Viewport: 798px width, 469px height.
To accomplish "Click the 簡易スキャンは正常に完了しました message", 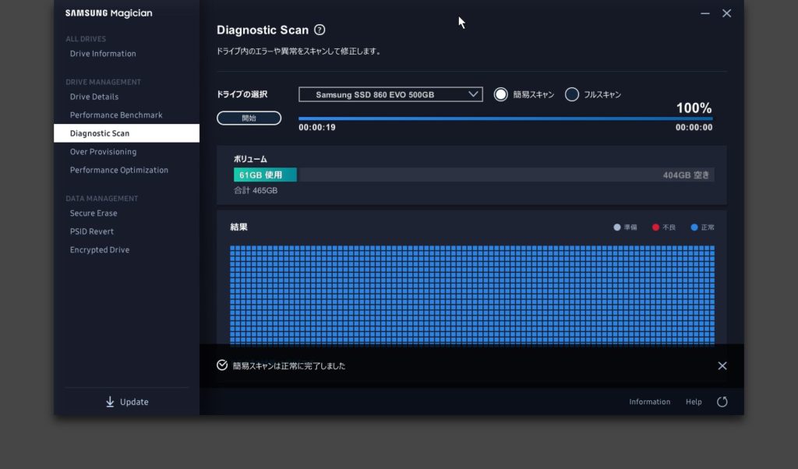I will [289, 365].
